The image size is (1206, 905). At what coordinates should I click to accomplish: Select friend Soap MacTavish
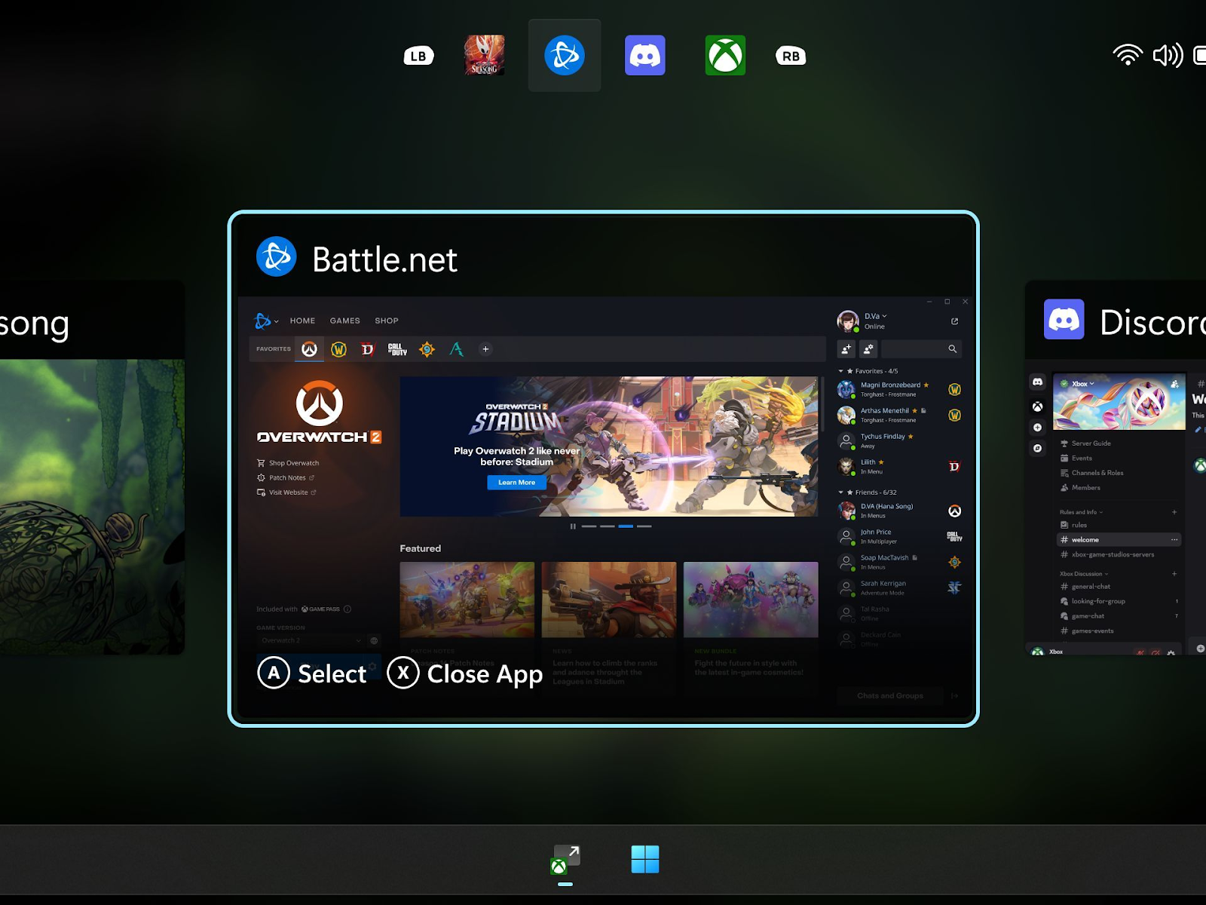pyautogui.click(x=898, y=562)
